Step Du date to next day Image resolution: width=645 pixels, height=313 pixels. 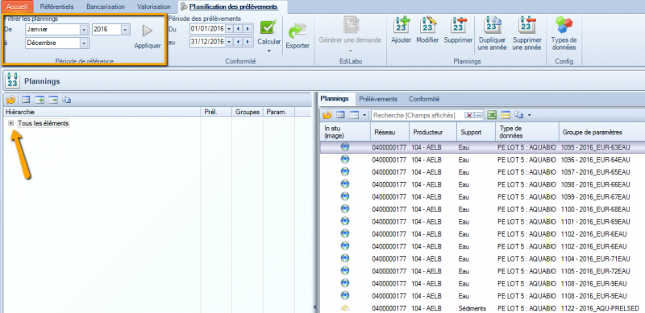pyautogui.click(x=248, y=29)
